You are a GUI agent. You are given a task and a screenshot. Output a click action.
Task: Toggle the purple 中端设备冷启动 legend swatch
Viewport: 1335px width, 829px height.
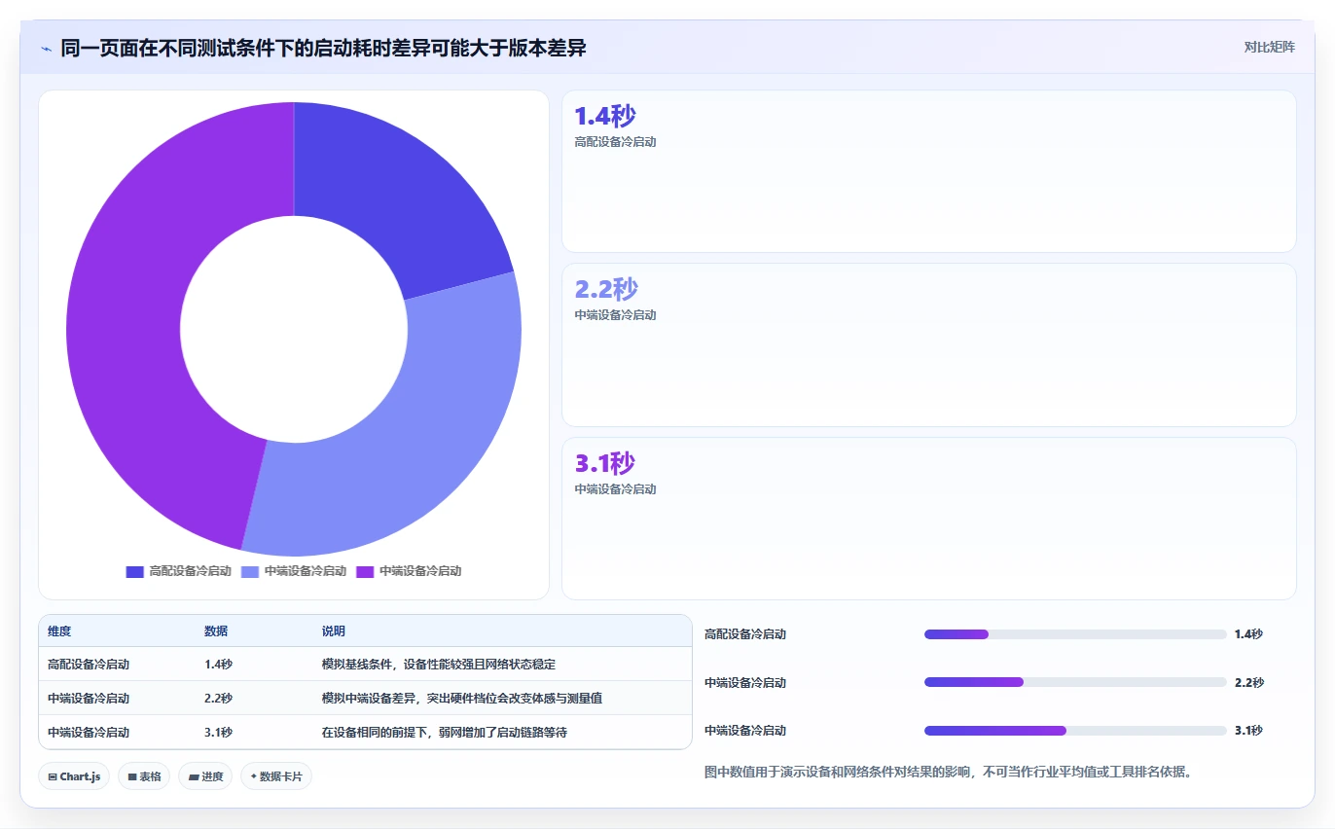[x=365, y=571]
